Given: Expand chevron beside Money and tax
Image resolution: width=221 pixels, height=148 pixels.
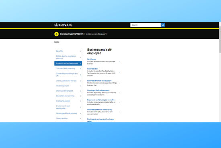Looking at the screenshot, I should click(x=81, y=118).
